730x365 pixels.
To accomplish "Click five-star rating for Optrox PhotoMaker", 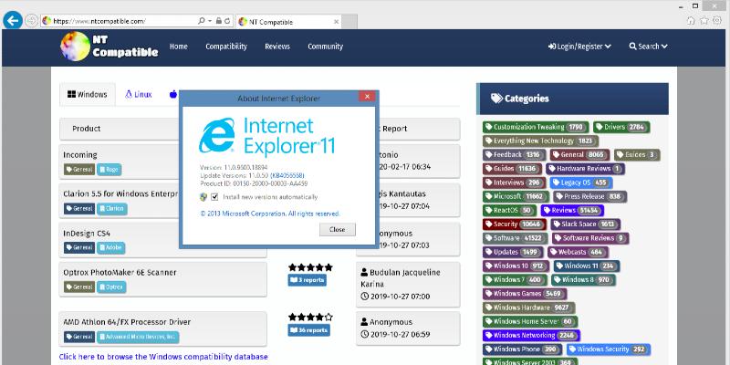I will 310,267.
